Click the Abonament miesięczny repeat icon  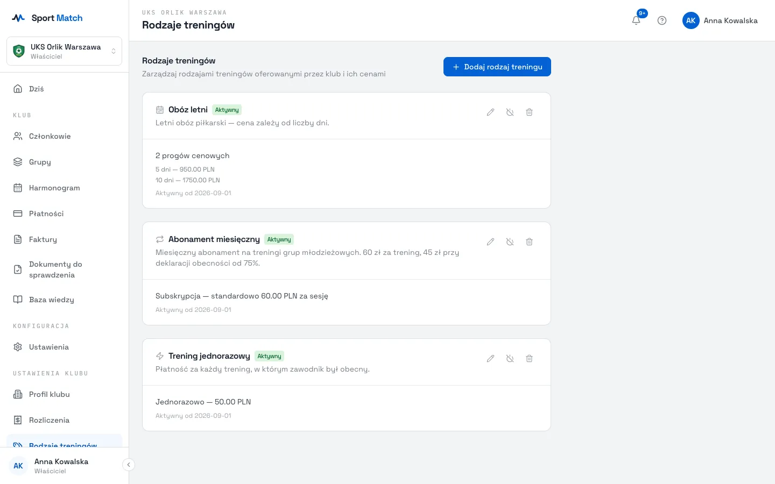160,239
